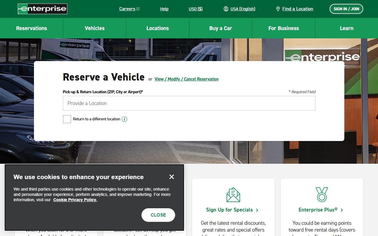Dismiss cookie banner with X icon

(x=172, y=177)
